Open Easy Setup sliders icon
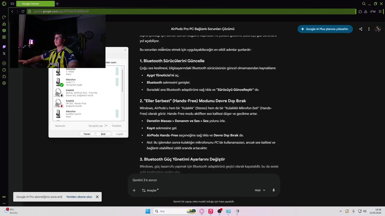The width and height of the screenshot is (385, 216). coord(380,11)
